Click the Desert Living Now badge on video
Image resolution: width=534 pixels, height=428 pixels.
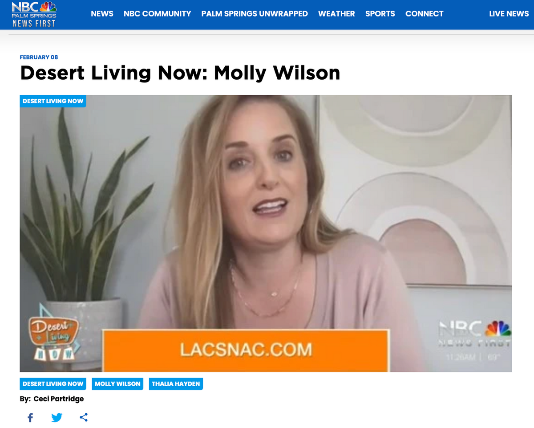53,101
